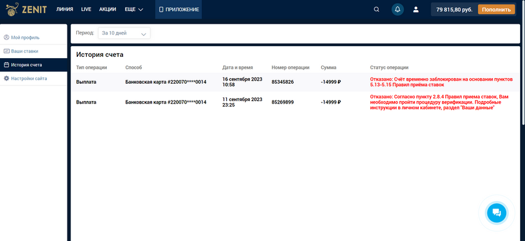The height and width of the screenshot is (241, 525).
Task: Open the period dropdown За 10 дней
Action: coord(124,34)
